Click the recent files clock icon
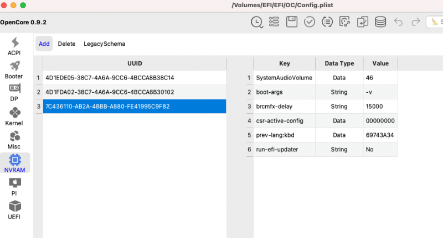This screenshot has height=238, width=443. click(257, 22)
